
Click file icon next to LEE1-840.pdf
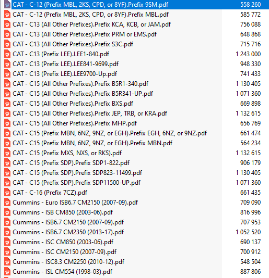[7, 54]
